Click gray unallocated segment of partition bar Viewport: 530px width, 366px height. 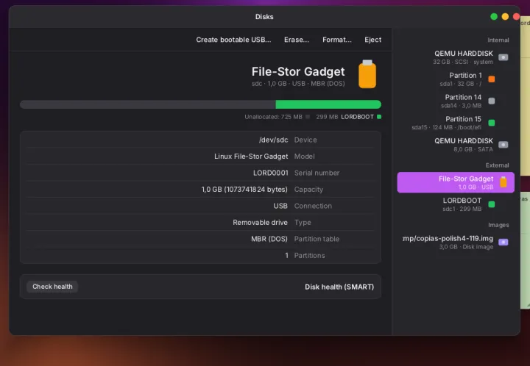coord(148,104)
